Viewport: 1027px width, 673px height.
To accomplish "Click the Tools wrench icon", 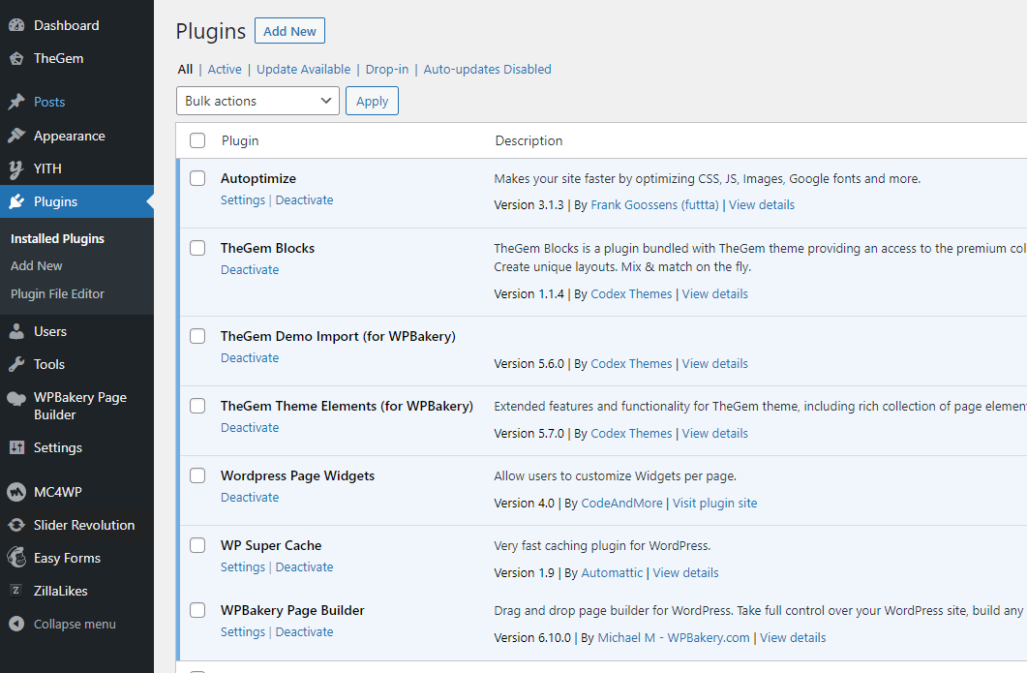I will pyautogui.click(x=16, y=364).
